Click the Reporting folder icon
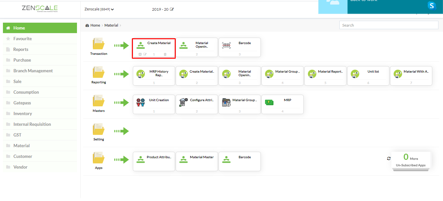This screenshot has width=443, height=201. click(98, 72)
